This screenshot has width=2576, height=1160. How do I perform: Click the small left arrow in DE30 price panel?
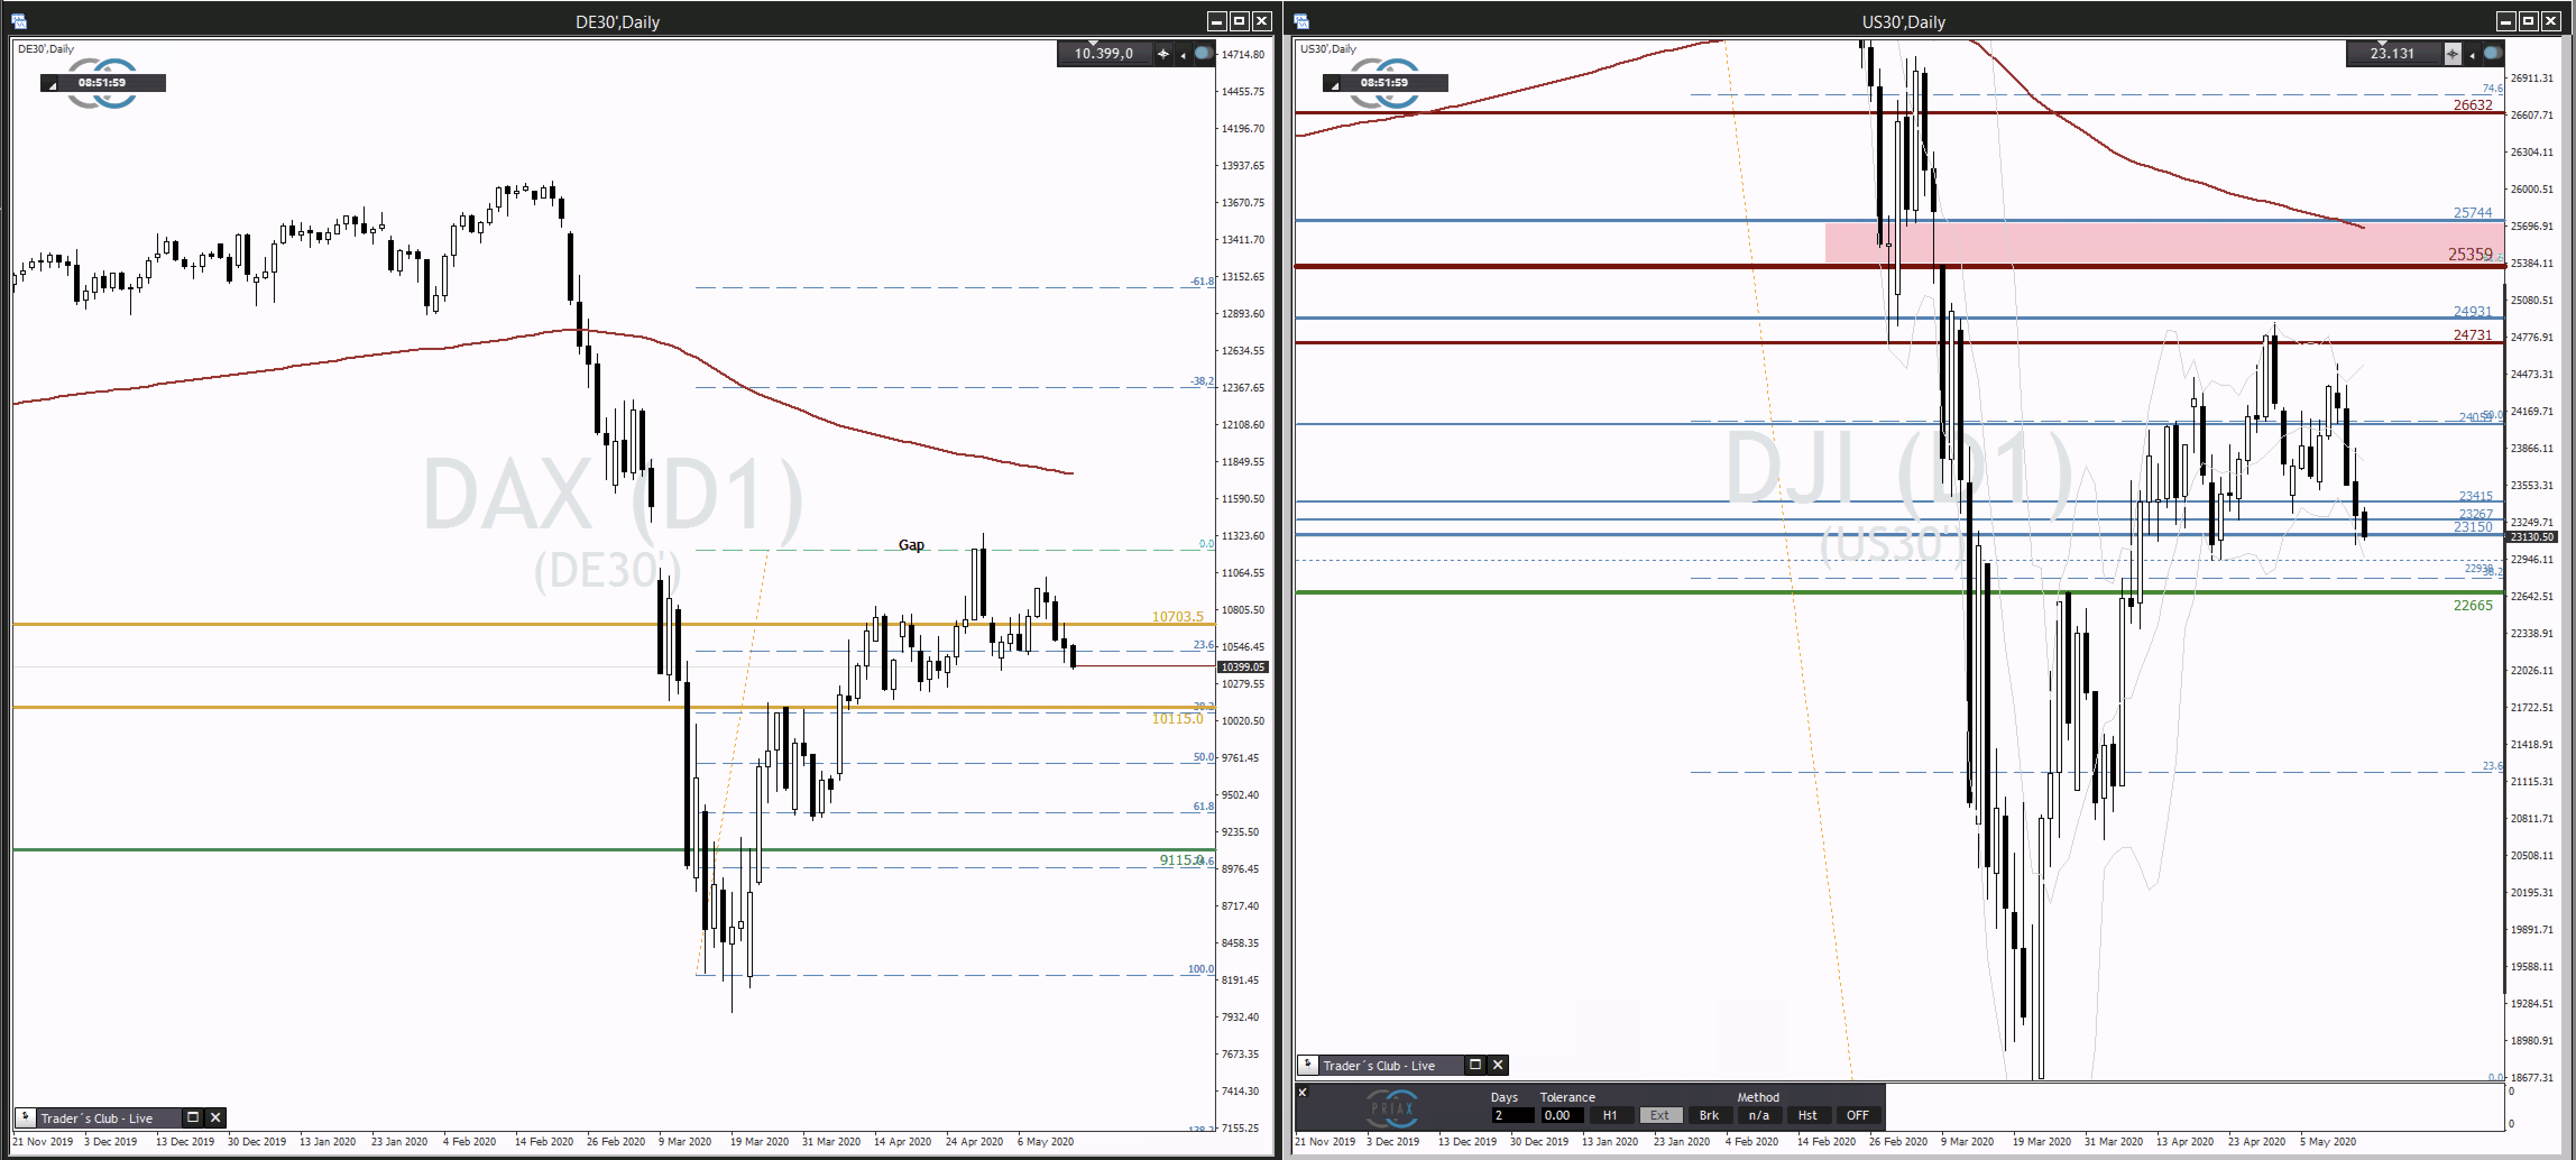[1183, 55]
